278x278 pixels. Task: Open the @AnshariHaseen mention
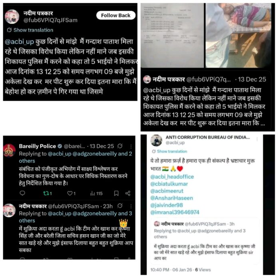[x=172, y=198]
